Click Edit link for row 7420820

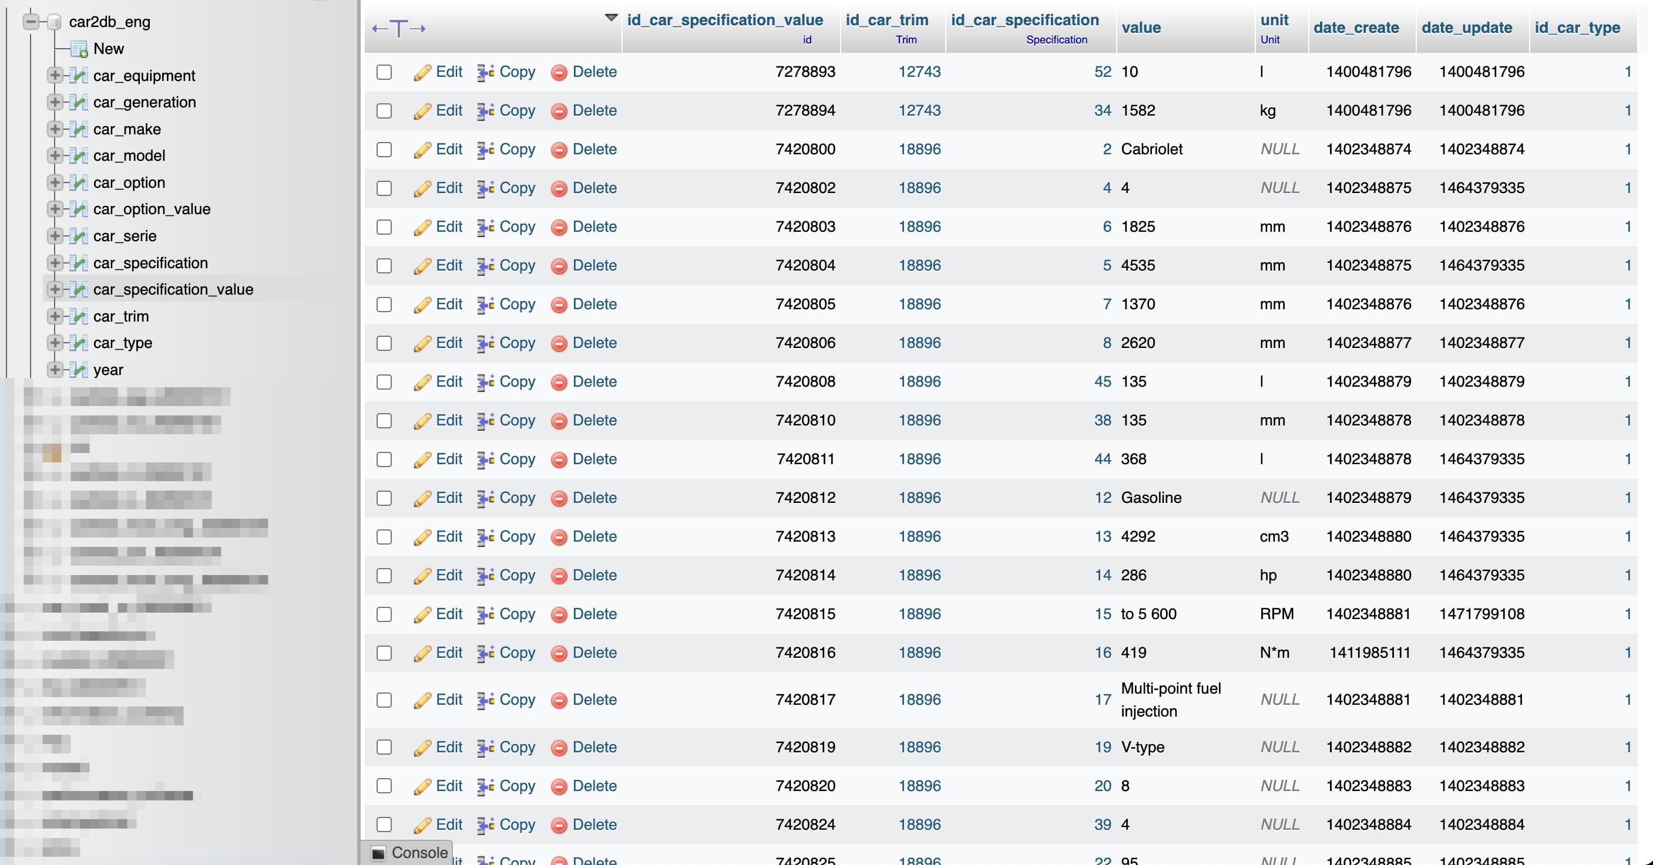pyautogui.click(x=449, y=786)
